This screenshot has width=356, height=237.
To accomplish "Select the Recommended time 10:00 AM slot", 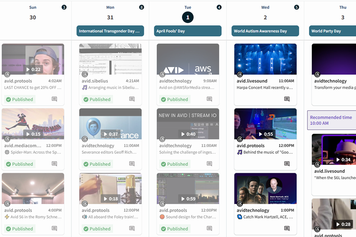I will coord(331,120).
